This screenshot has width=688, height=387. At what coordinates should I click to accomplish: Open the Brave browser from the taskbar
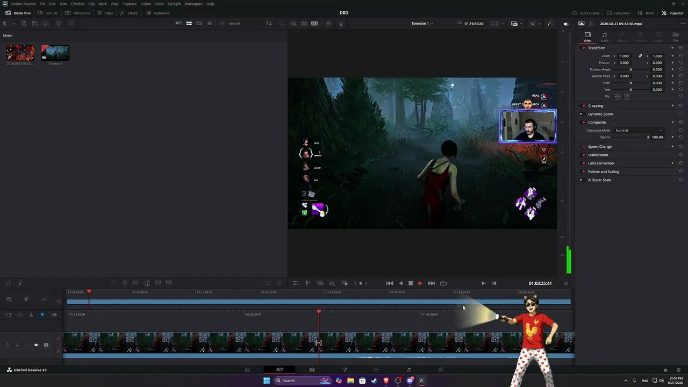pyautogui.click(x=386, y=381)
